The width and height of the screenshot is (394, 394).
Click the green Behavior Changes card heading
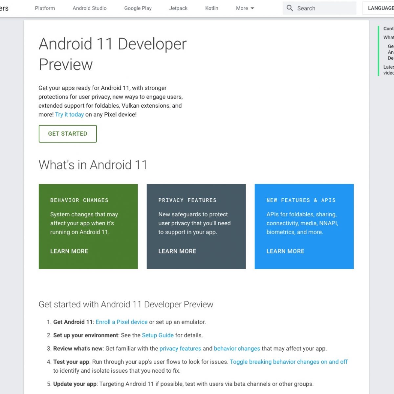coord(79,200)
